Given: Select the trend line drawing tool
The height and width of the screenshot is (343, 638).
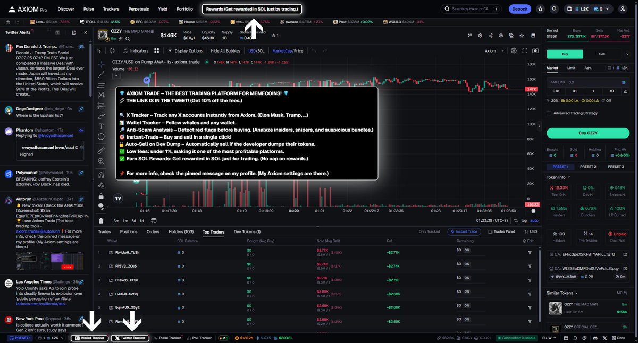Looking at the screenshot, I should [101, 74].
